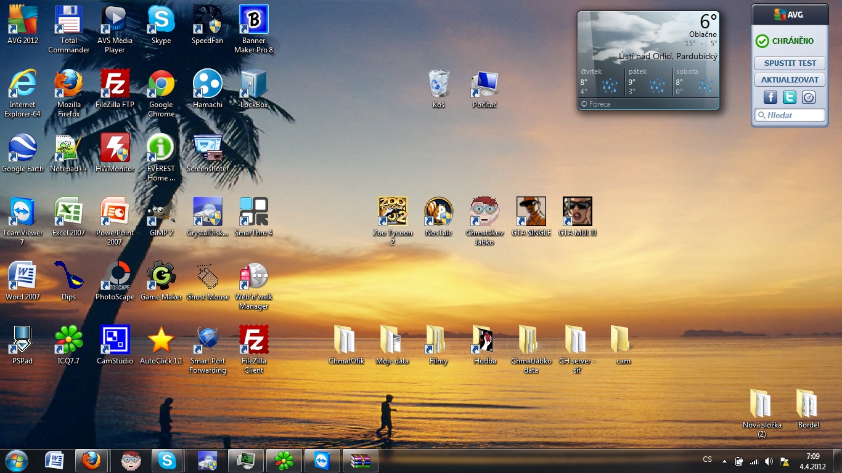Launch Zoo Tycoon 2 game shortcut

pos(393,212)
